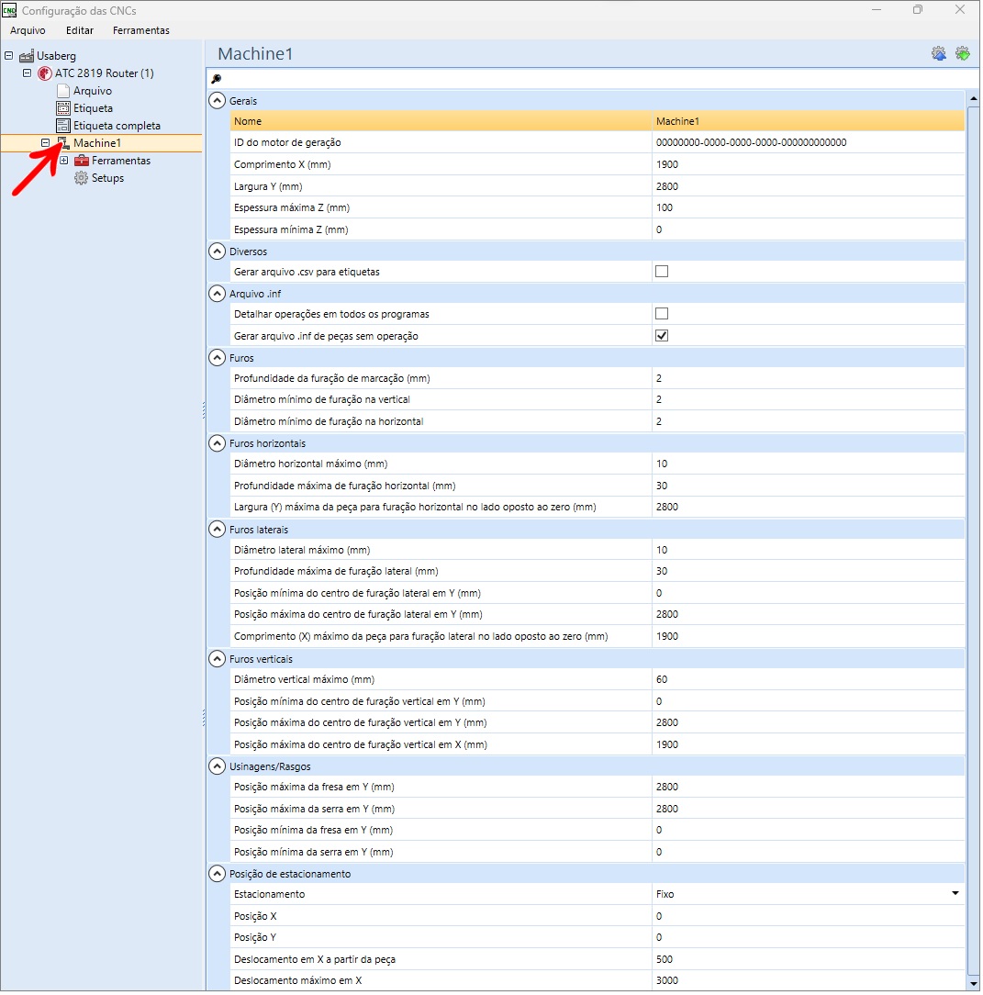Edit Posição X parking value
Image resolution: width=983 pixels, height=995 pixels.
click(x=810, y=918)
